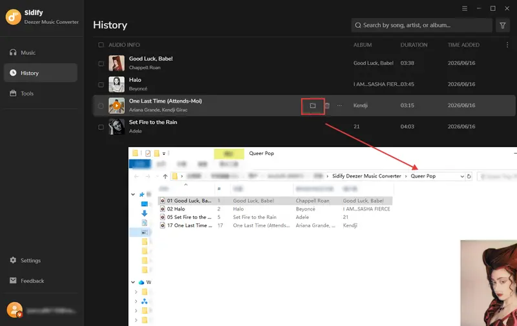
Task: Open the hamburger menu in the title bar
Action: (465, 8)
